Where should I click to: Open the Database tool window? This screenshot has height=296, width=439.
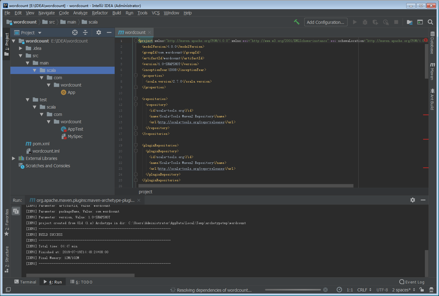pos(432,43)
